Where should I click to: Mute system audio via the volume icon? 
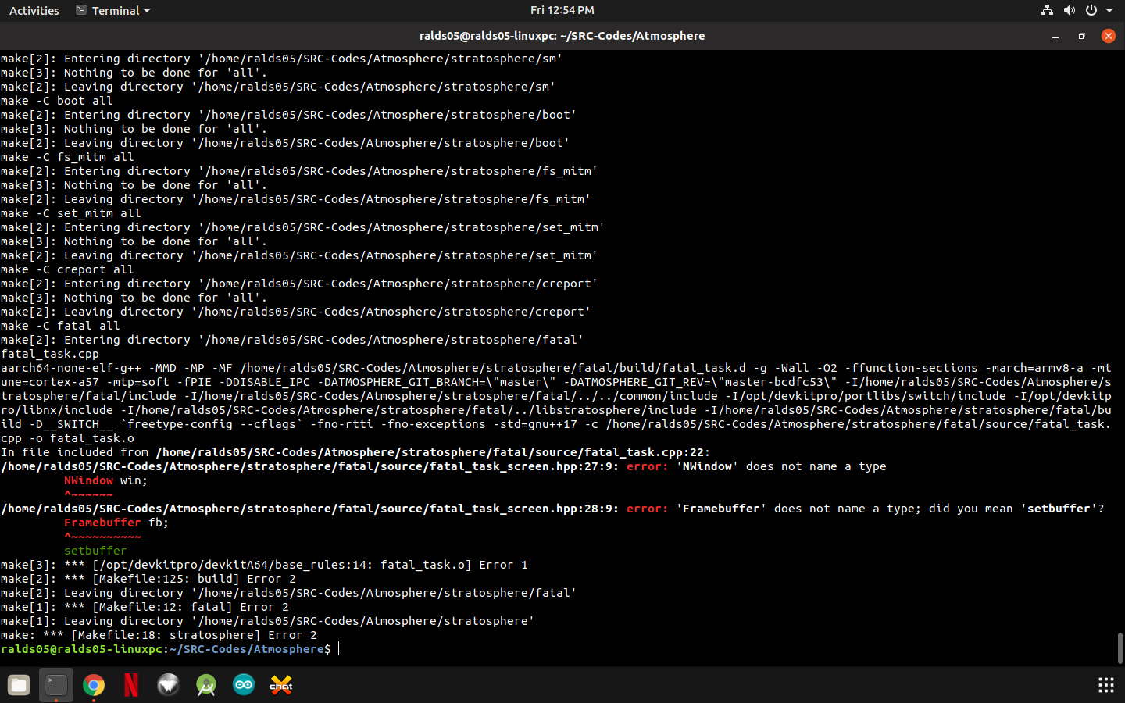pyautogui.click(x=1070, y=10)
